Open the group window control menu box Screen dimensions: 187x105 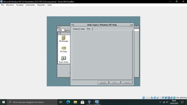point(59,34)
